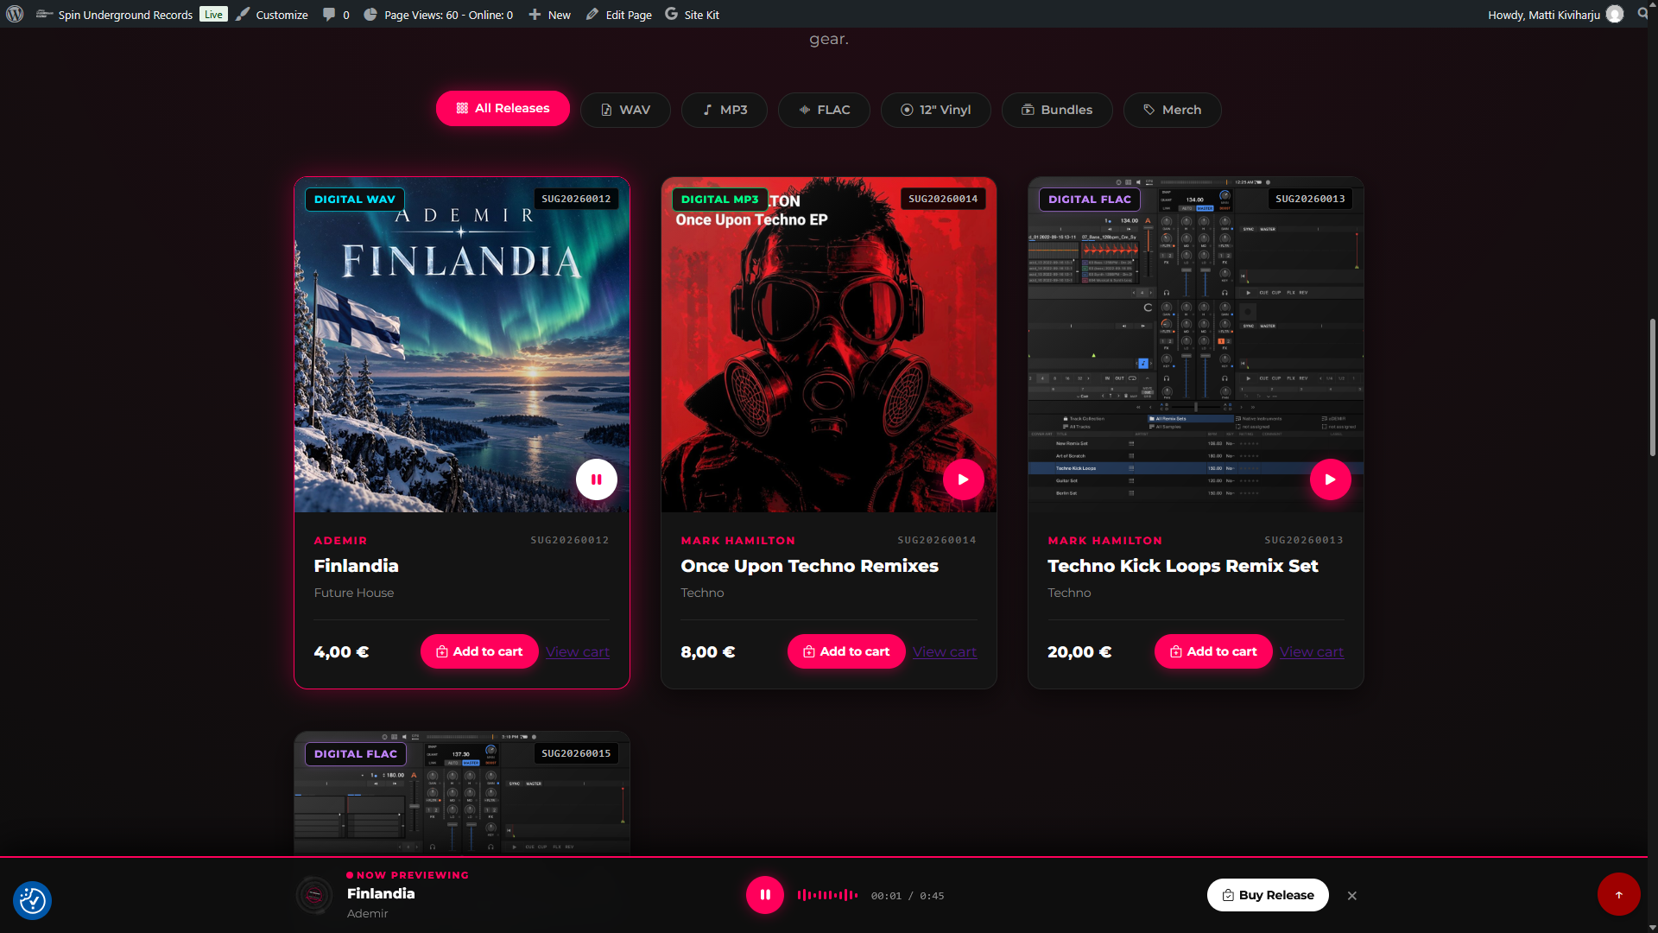Click the DIGITAL WAV badge
Image resolution: width=1658 pixels, height=933 pixels.
[x=355, y=200]
